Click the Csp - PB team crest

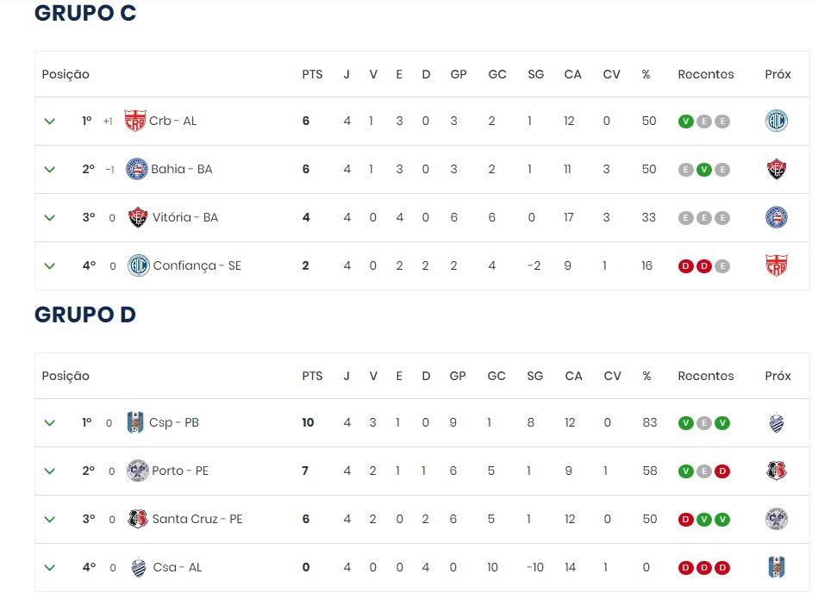pos(136,422)
